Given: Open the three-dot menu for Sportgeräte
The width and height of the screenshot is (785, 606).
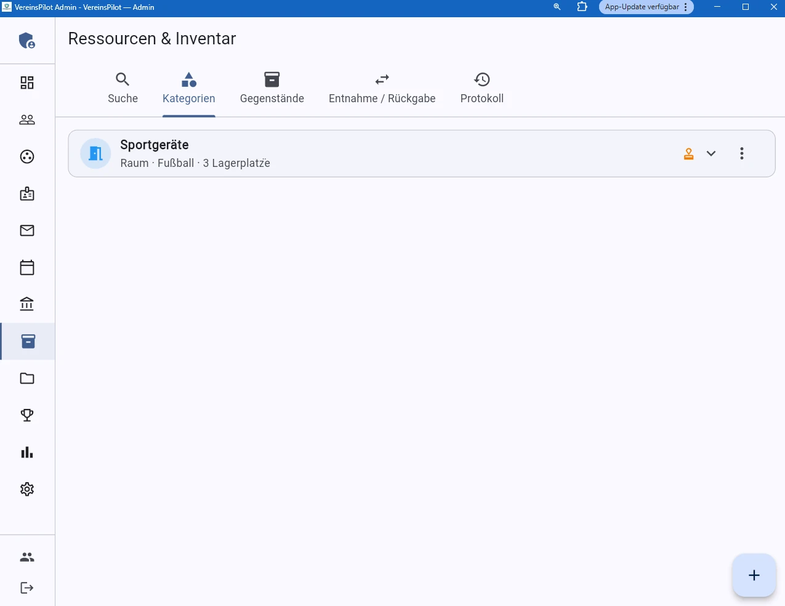Looking at the screenshot, I should point(741,153).
